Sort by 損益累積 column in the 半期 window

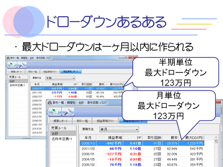tap(53, 84)
